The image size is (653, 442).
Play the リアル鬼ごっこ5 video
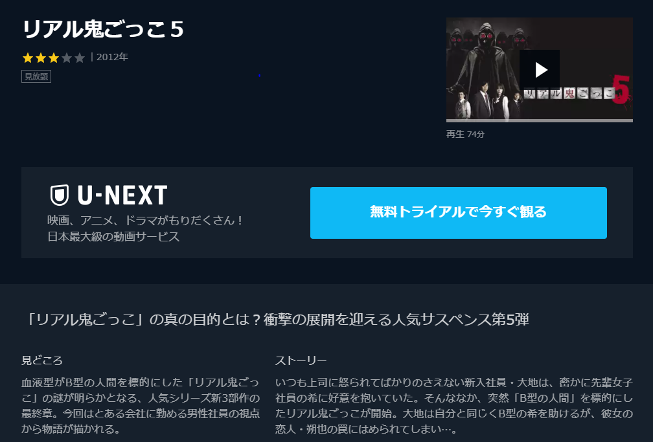(539, 70)
